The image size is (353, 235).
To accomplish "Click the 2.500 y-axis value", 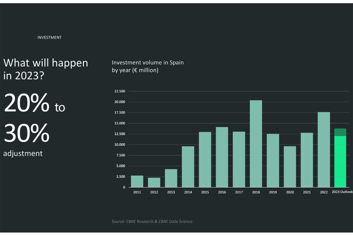I will [x=121, y=177].
